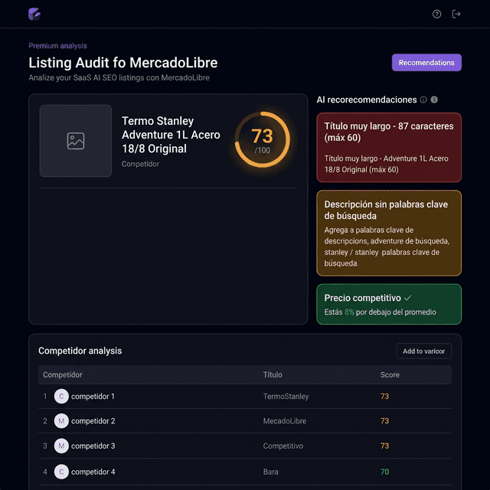The height and width of the screenshot is (490, 490).
Task: Click the logout icon
Action: tap(456, 14)
